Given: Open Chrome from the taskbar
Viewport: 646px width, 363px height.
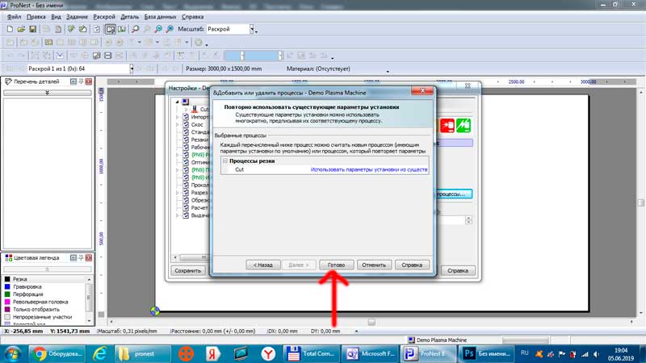Looking at the screenshot, I should point(57,353).
